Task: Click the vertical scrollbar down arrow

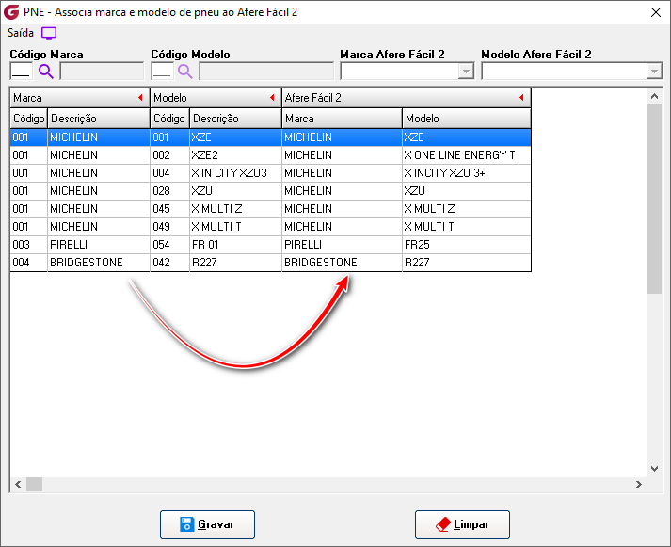Action: pyautogui.click(x=654, y=469)
